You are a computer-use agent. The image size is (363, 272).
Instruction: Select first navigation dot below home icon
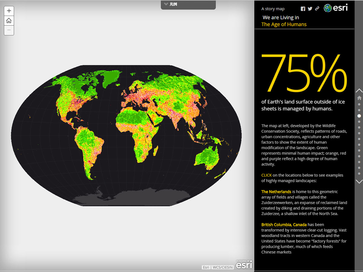click(x=359, y=104)
